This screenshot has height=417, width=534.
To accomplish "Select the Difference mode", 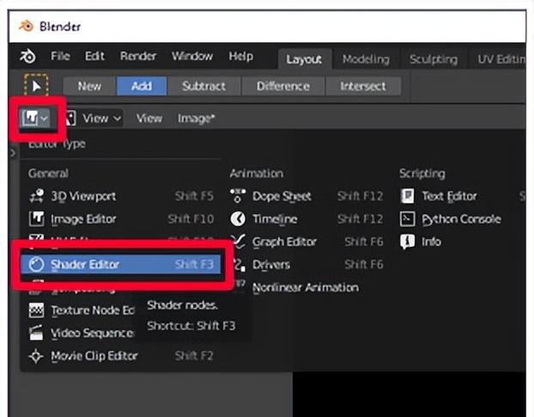I will tap(283, 86).
